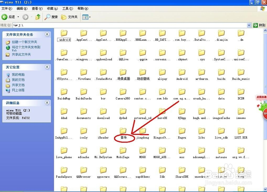
Task: Select the netease folder
Action: point(221,153)
